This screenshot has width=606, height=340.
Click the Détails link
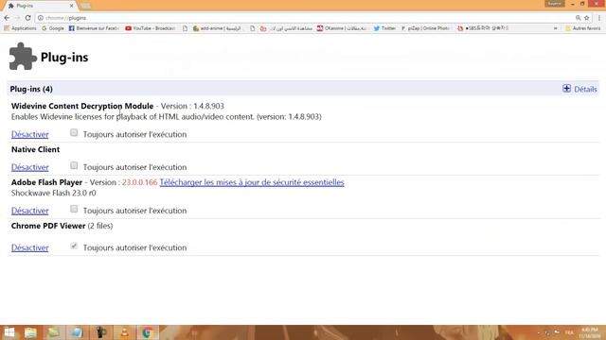click(585, 89)
